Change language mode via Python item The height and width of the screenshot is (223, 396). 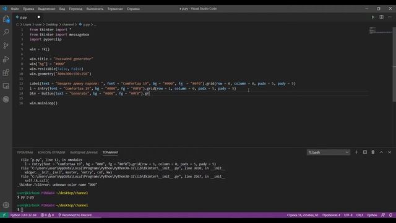(372, 215)
